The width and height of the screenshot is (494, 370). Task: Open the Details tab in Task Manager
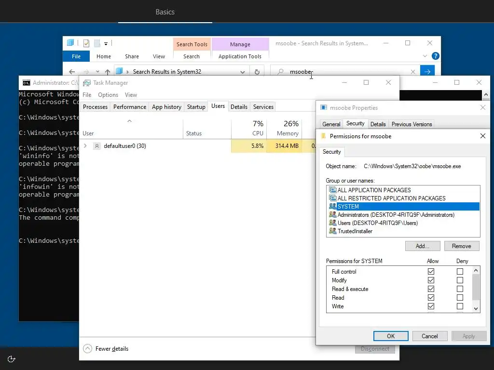[x=239, y=106]
